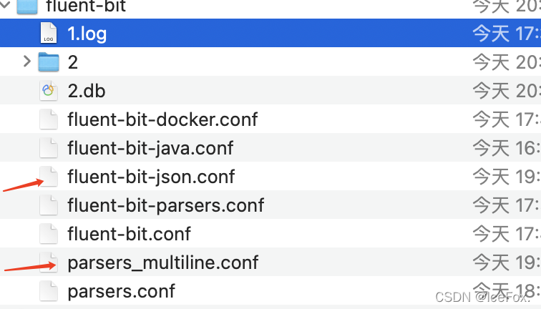This screenshot has width=541, height=309.
Task: Click the folder icon named 2
Action: point(48,62)
